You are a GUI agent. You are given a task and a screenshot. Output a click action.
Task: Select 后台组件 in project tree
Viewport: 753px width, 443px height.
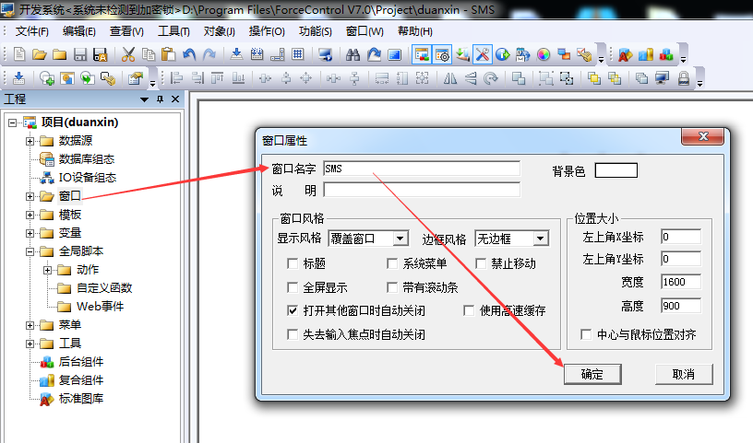point(81,362)
